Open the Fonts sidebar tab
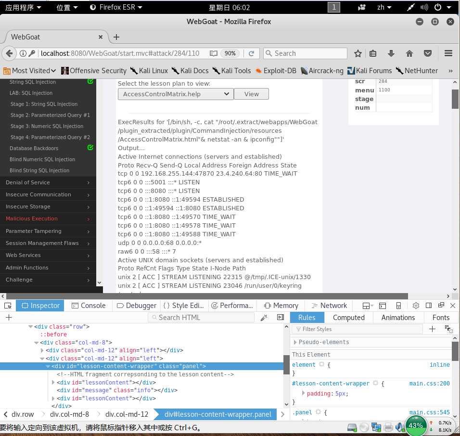The image size is (460, 436). pyautogui.click(x=441, y=318)
